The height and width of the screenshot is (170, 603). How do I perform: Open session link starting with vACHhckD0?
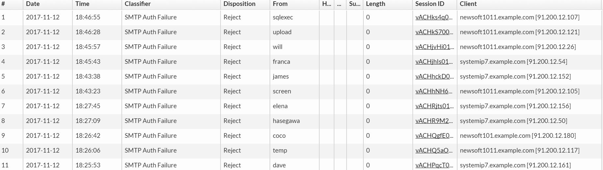click(434, 77)
